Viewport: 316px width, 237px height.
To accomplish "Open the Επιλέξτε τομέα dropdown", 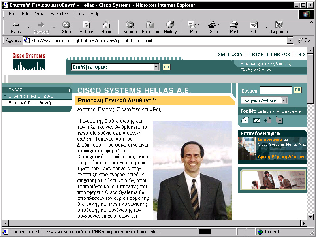I will [x=156, y=67].
